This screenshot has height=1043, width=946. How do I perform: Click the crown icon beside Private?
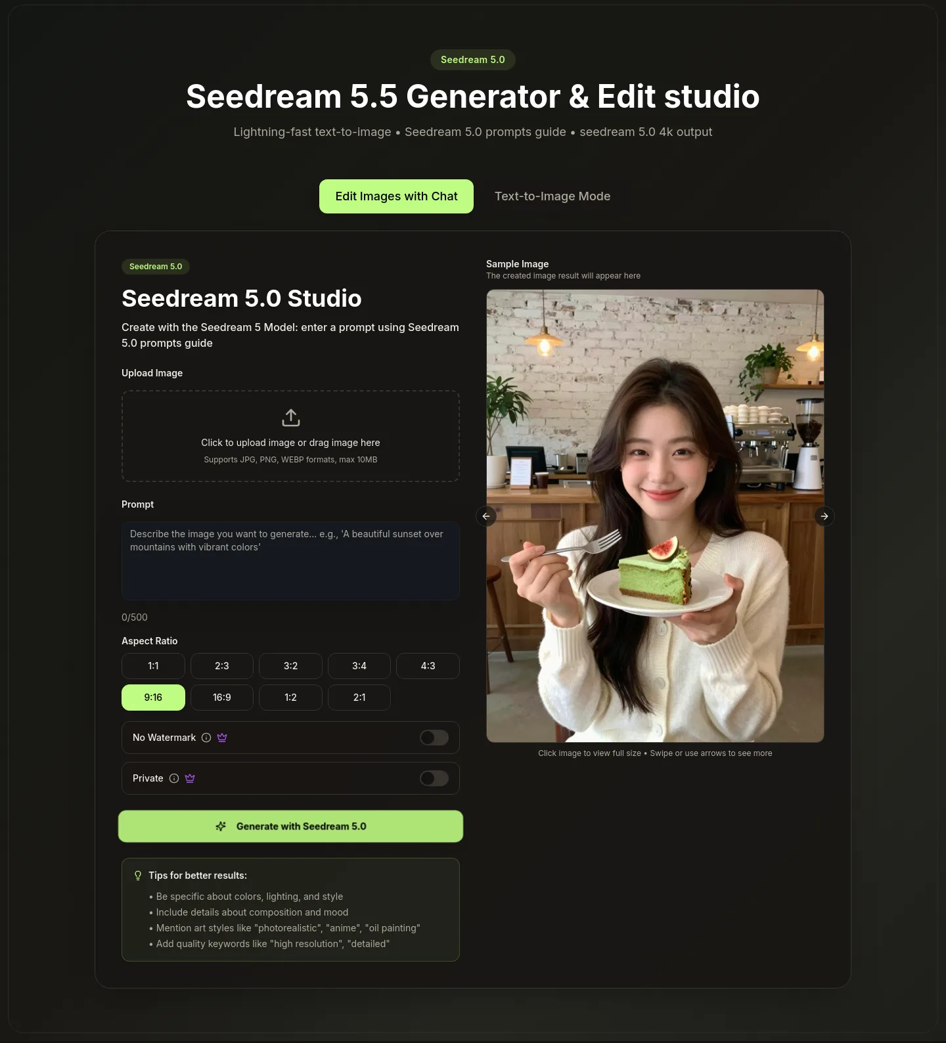(x=190, y=778)
